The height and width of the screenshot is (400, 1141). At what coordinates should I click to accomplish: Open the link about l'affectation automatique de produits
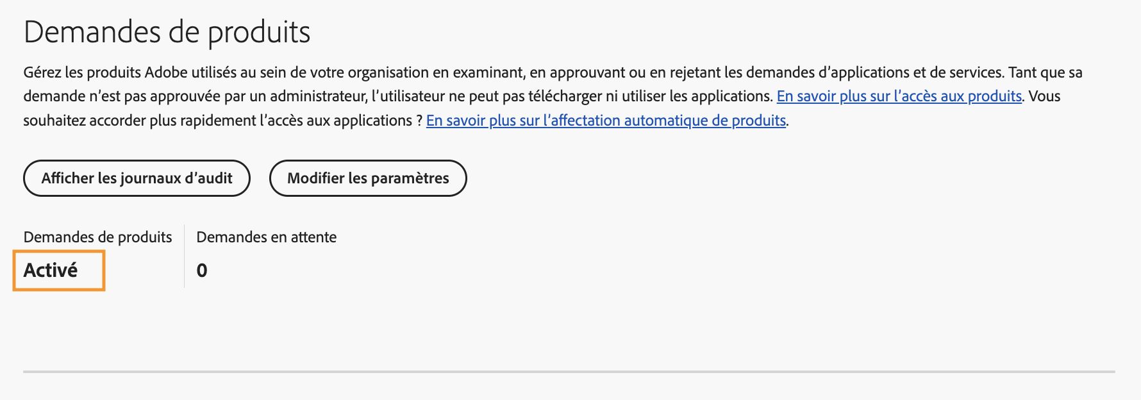click(x=606, y=119)
